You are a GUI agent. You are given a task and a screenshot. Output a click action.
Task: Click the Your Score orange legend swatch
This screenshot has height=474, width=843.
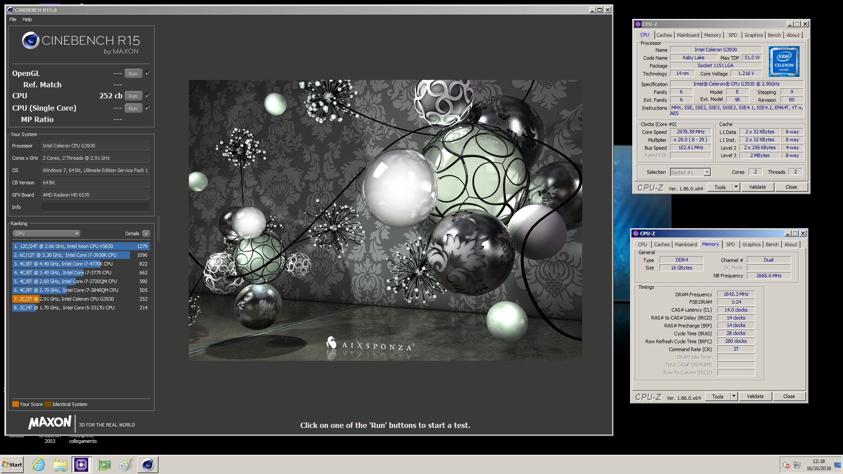15,404
